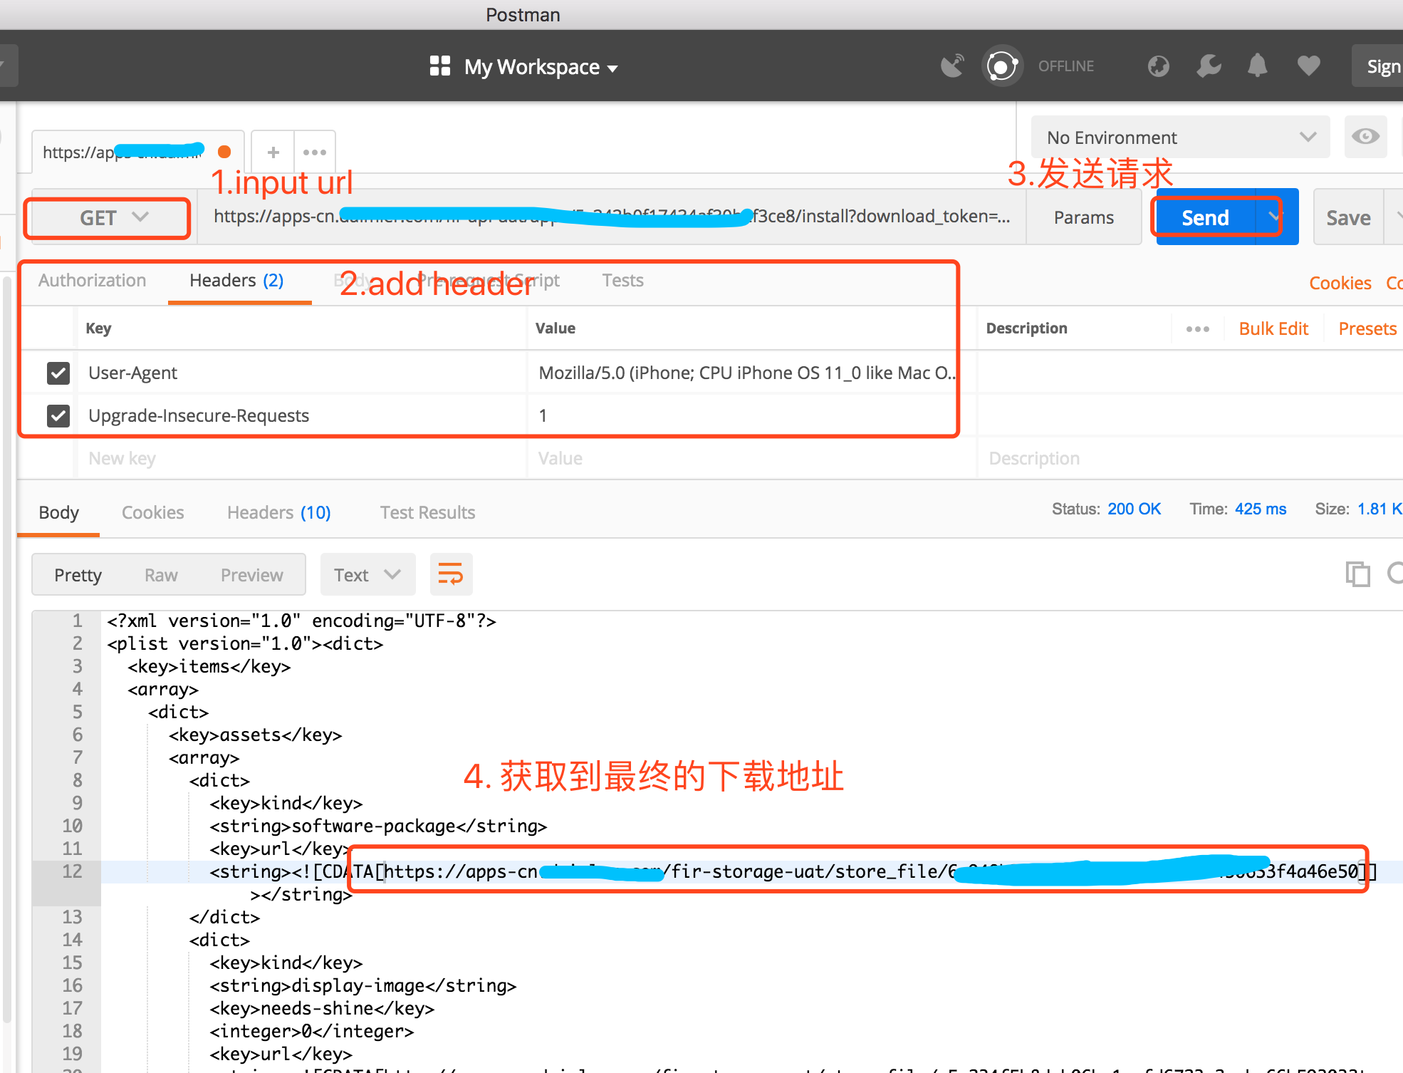1403x1073 pixels.
Task: Click the Value column header
Action: (x=556, y=328)
